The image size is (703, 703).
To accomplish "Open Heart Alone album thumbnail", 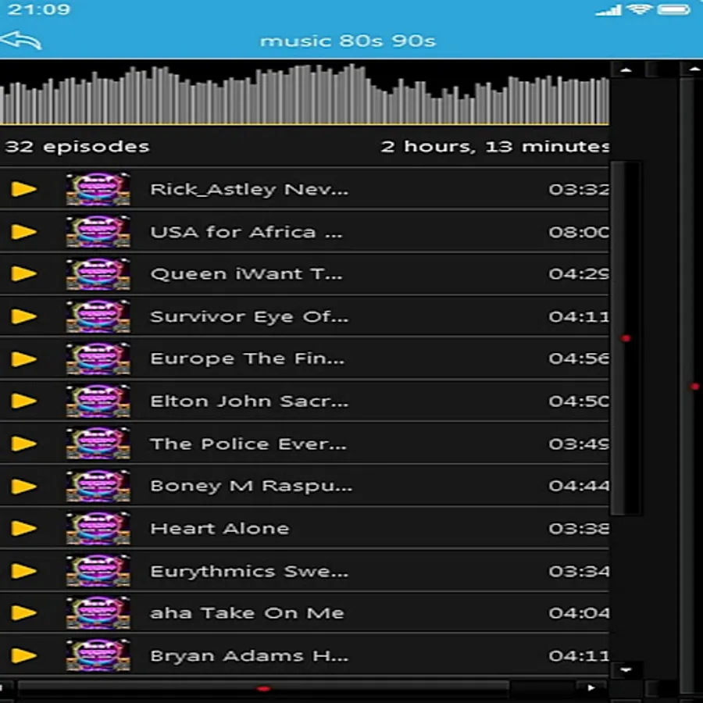I will point(98,528).
